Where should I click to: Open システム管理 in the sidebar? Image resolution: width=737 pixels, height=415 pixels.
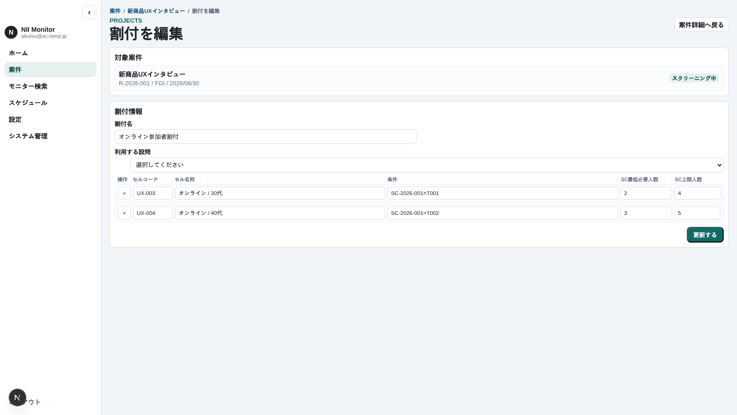click(x=50, y=136)
